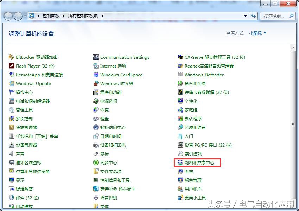Open Windows Update
This screenshot has height=211, width=299.
click(x=33, y=83)
